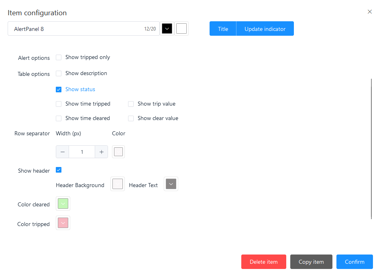381x277 pixels.
Task: Close the Item configuration dialog
Action: (x=370, y=12)
